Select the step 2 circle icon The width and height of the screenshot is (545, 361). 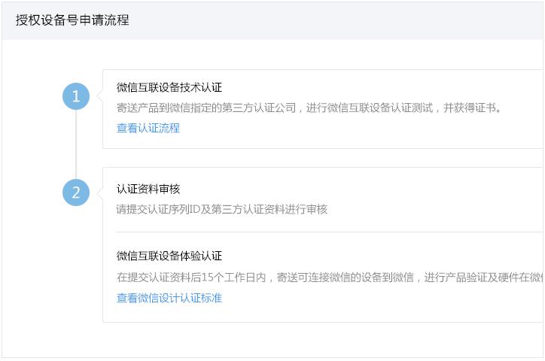click(x=76, y=193)
